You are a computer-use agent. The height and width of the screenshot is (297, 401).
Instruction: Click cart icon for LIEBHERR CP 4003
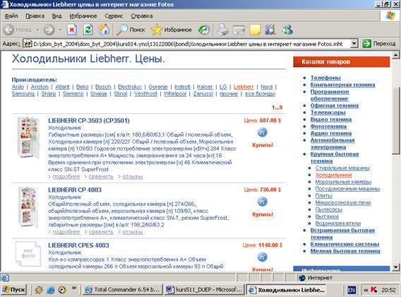(262, 202)
